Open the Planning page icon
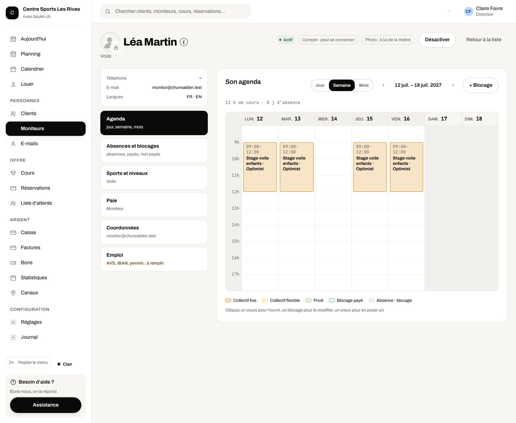This screenshot has height=423, width=516. pyautogui.click(x=13, y=54)
